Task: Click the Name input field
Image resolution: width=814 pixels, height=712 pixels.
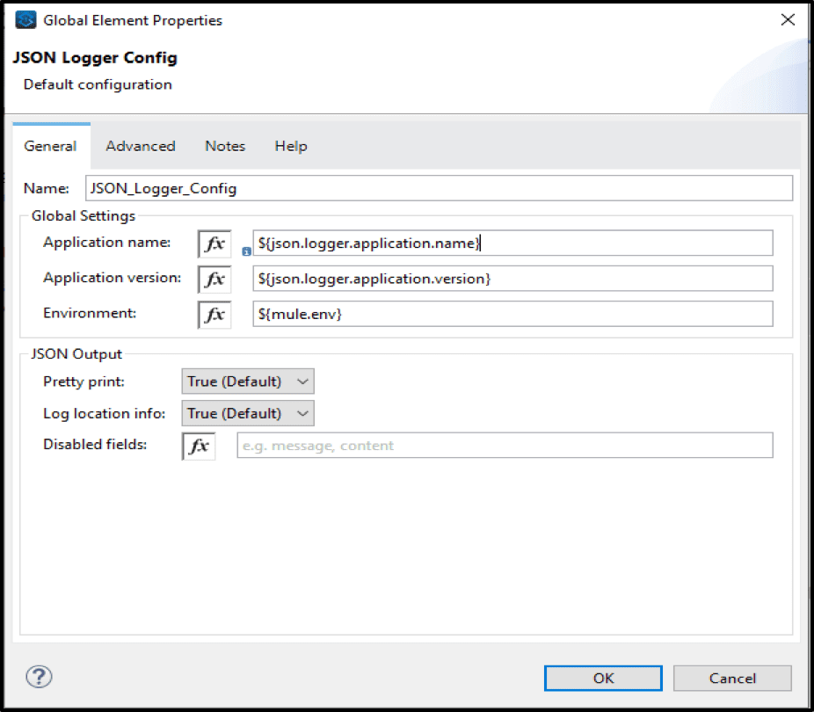Action: pyautogui.click(x=438, y=188)
